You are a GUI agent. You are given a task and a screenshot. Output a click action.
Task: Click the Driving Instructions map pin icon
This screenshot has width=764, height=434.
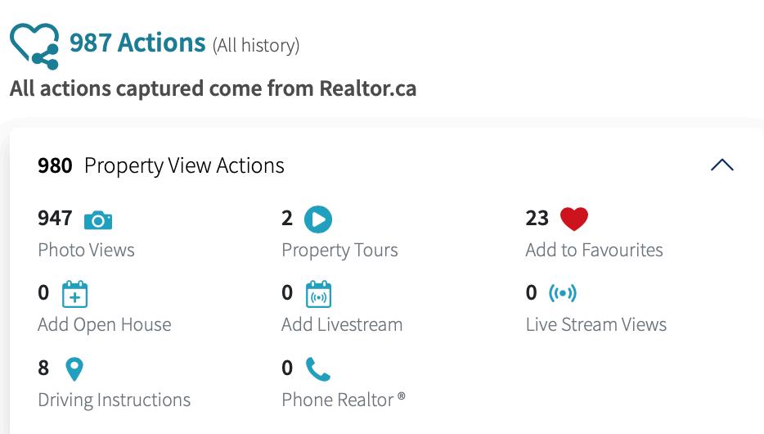pyautogui.click(x=74, y=369)
